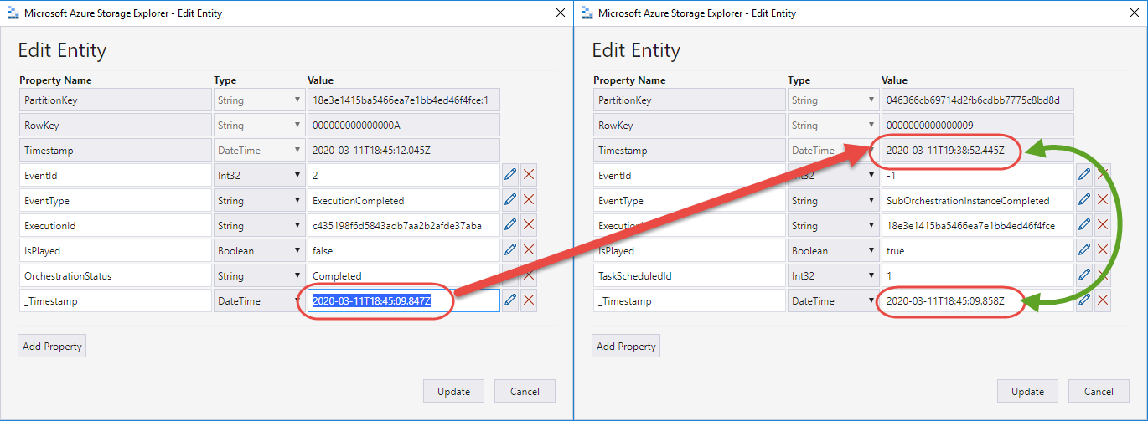Click the TaskScheduledId value field containing 1
Image resolution: width=1148 pixels, height=421 pixels.
(x=978, y=275)
